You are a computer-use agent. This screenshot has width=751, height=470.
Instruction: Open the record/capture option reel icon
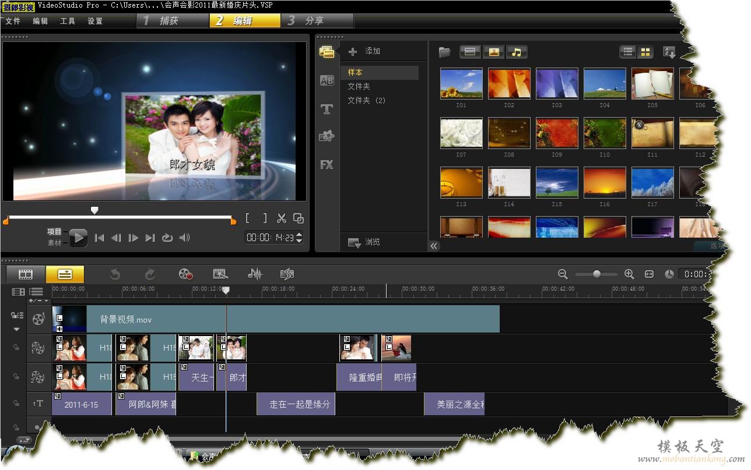185,274
